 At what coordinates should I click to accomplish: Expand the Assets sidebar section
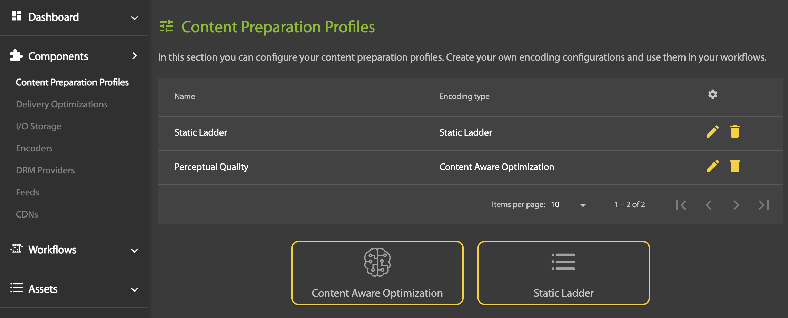[134, 289]
